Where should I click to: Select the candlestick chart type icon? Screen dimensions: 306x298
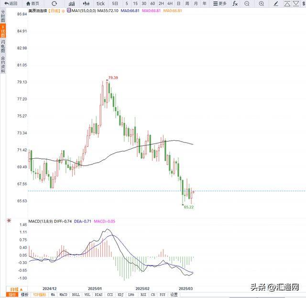pos(86,3)
